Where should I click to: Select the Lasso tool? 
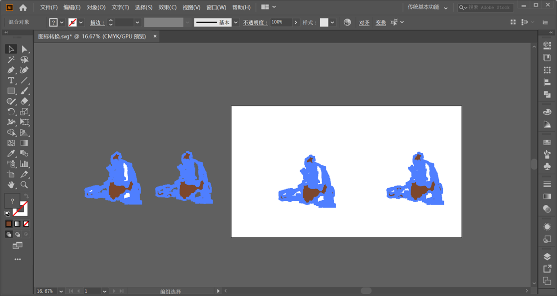(24, 59)
